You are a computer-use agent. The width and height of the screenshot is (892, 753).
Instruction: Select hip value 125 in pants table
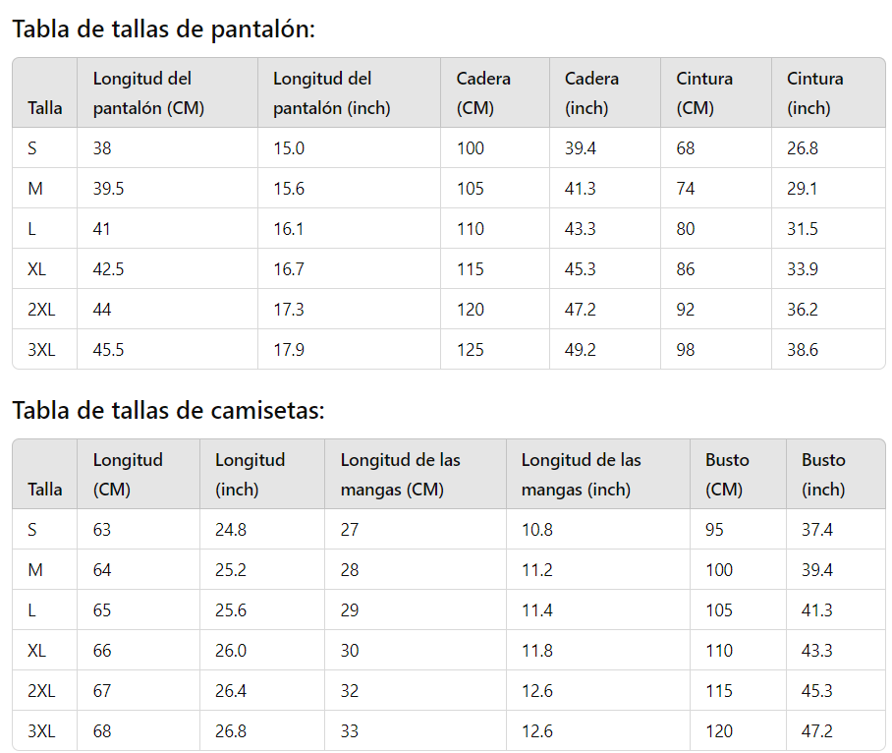[471, 349]
